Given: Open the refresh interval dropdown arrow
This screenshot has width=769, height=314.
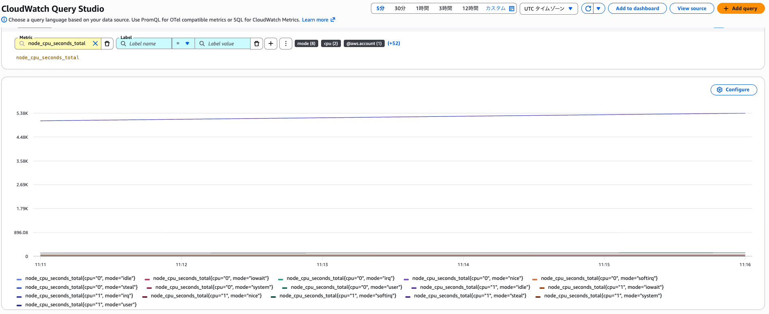Looking at the screenshot, I should click(599, 9).
